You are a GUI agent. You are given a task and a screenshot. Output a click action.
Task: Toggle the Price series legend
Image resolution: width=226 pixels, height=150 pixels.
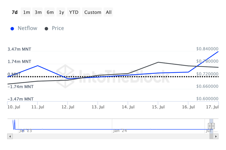[58, 28]
